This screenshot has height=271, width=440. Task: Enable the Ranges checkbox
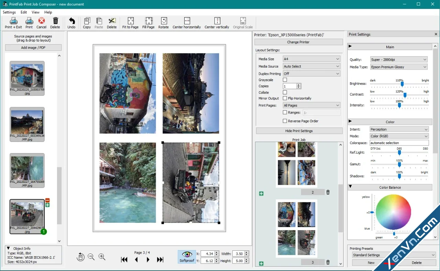[285, 113]
